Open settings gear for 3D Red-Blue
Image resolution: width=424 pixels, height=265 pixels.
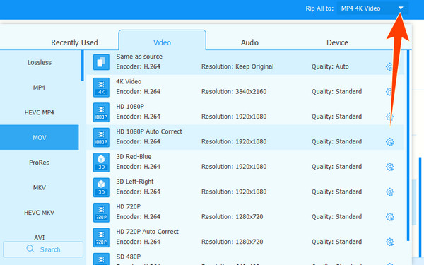[x=389, y=167]
